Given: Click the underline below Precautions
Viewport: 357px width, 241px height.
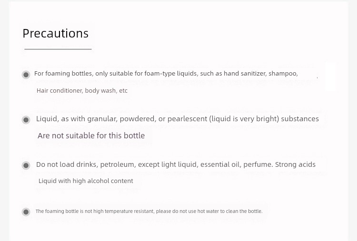Looking at the screenshot, I should [x=58, y=49].
